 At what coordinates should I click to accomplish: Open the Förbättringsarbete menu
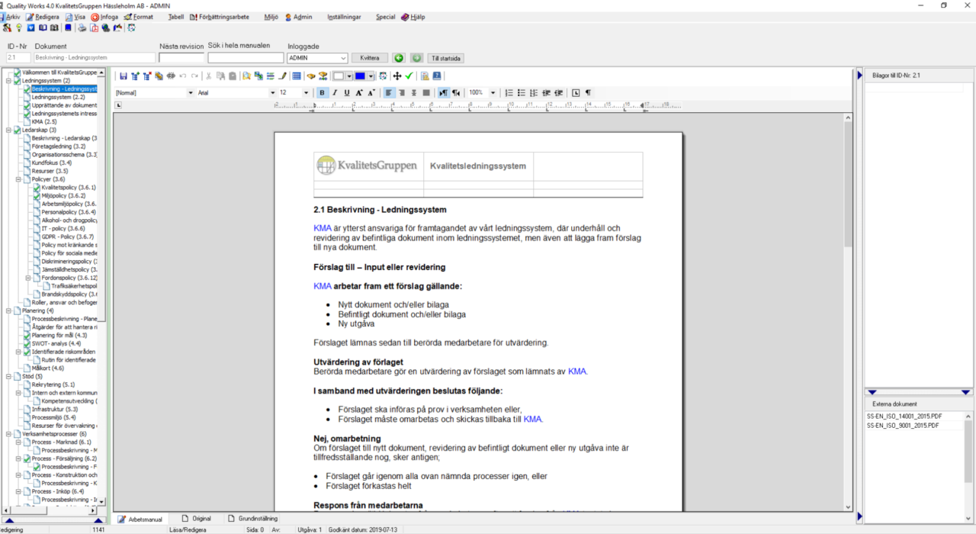pyautogui.click(x=223, y=17)
